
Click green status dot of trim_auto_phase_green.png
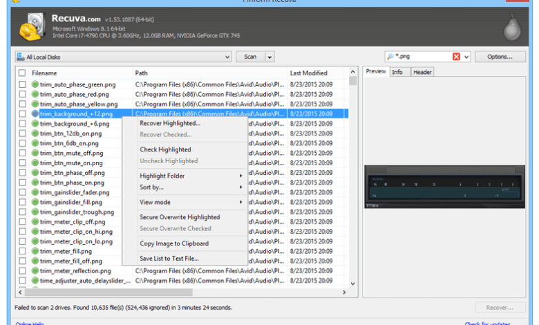[35, 84]
